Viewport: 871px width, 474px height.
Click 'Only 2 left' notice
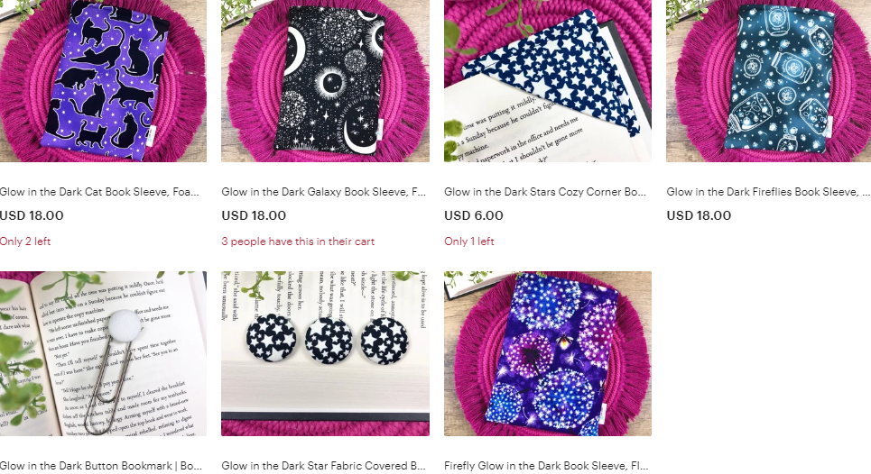[x=25, y=242]
